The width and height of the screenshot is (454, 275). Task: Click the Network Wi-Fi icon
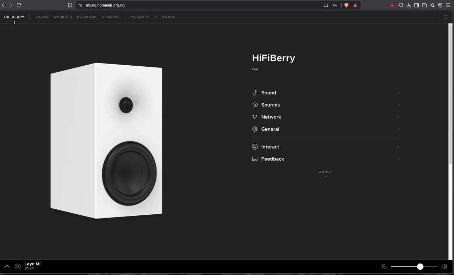pyautogui.click(x=255, y=117)
